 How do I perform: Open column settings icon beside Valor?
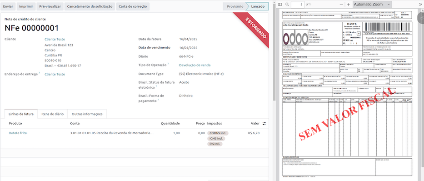(x=264, y=123)
